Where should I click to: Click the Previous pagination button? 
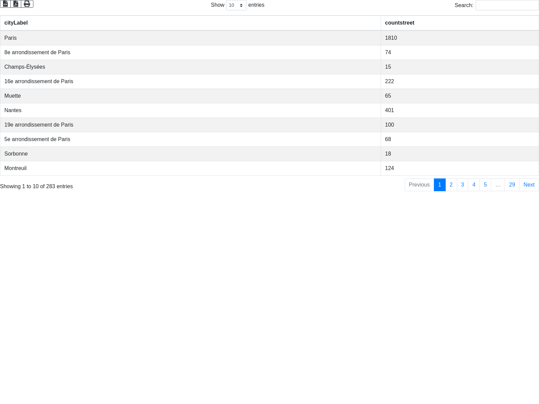point(419,185)
